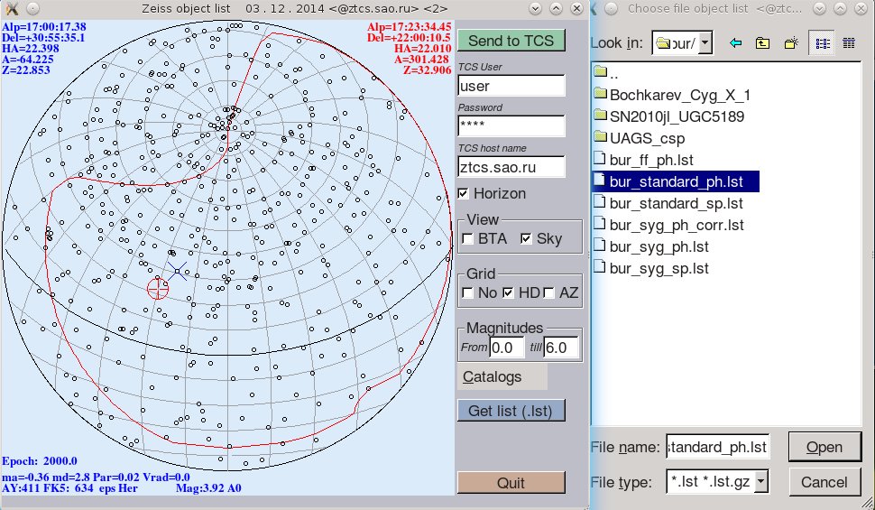Click the Get list (.lst) button
Screen dimensions: 875x510
[511, 411]
